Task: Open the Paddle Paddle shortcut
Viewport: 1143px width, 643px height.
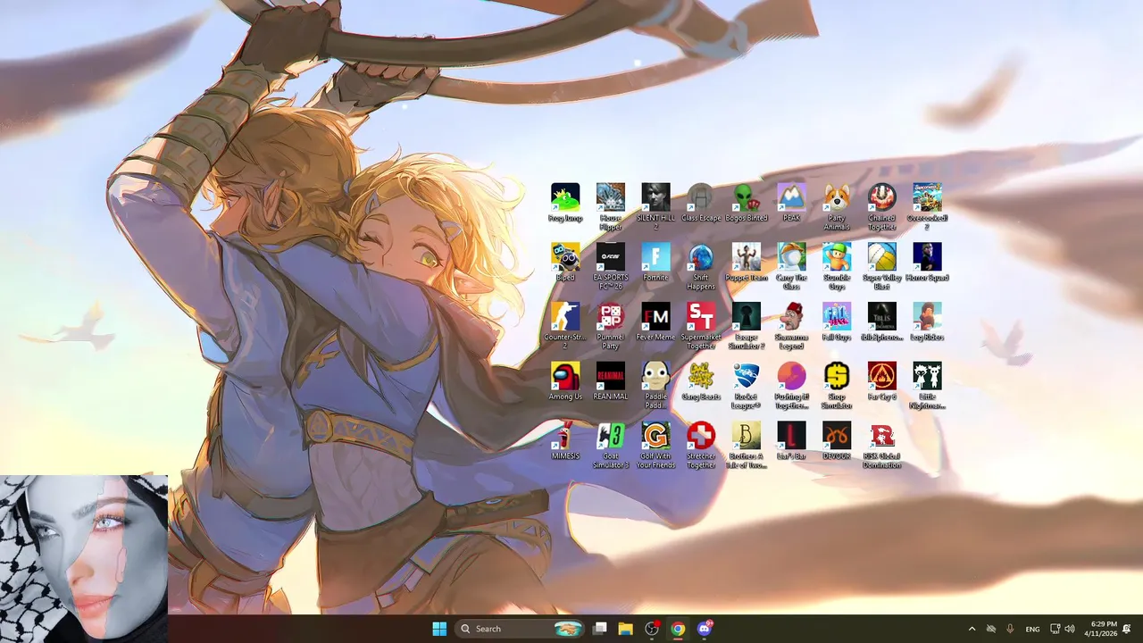Action: 655,385
